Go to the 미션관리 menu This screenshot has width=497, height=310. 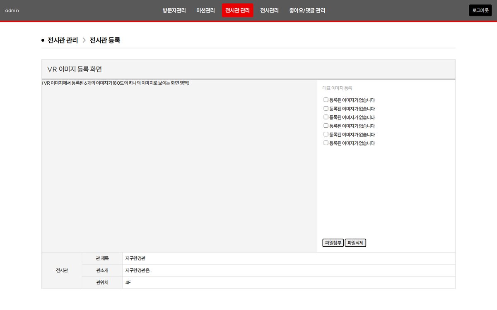(205, 10)
